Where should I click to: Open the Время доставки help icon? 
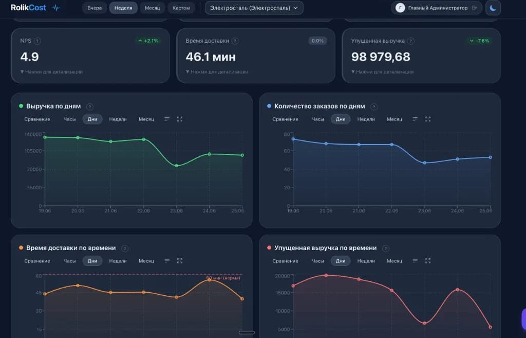click(235, 41)
